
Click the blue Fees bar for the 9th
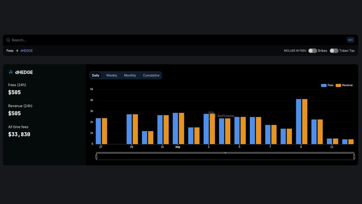[x=299, y=121]
